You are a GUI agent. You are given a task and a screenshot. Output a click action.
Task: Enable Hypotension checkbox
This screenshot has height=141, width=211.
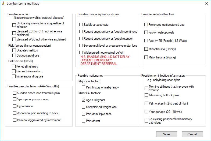tap(15, 106)
